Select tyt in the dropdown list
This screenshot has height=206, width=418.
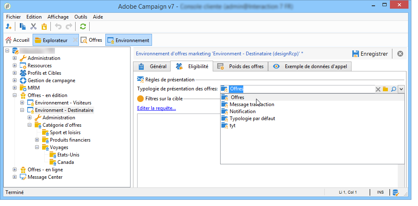(312, 125)
